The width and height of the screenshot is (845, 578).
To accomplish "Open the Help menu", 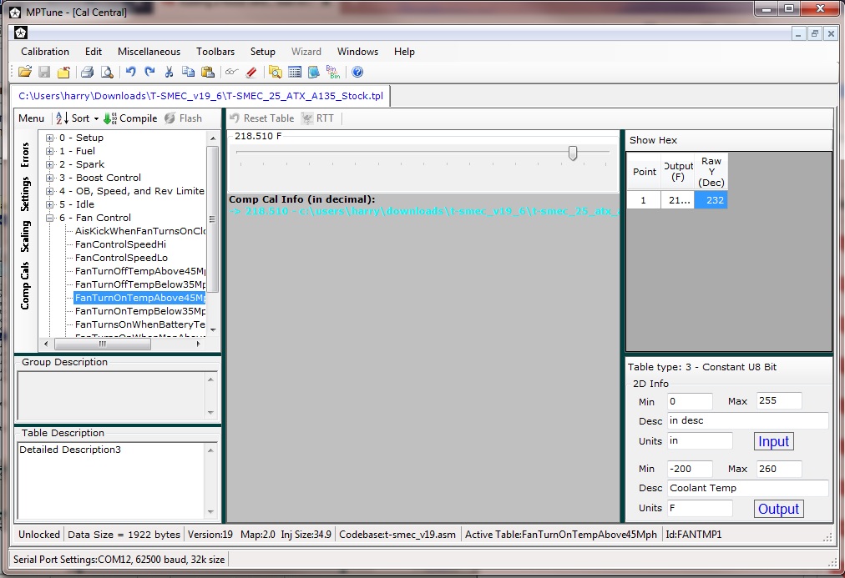I will [404, 52].
